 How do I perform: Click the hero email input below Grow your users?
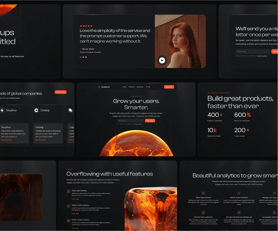tap(131, 120)
